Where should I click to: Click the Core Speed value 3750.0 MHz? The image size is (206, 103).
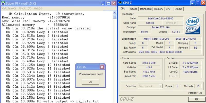coord(149,63)
